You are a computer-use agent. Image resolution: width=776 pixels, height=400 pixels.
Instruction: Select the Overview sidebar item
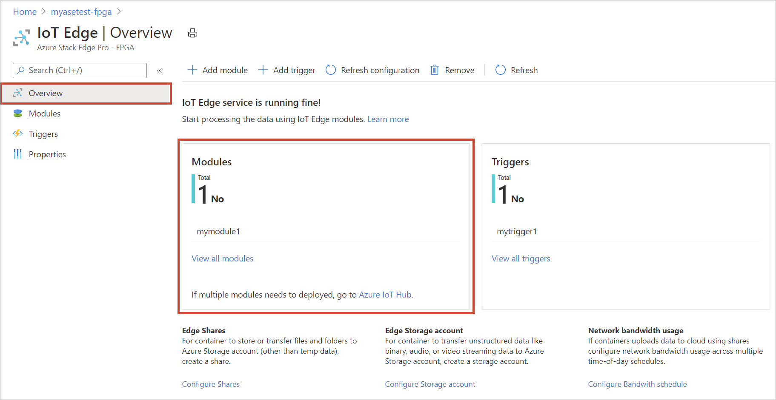pos(86,93)
